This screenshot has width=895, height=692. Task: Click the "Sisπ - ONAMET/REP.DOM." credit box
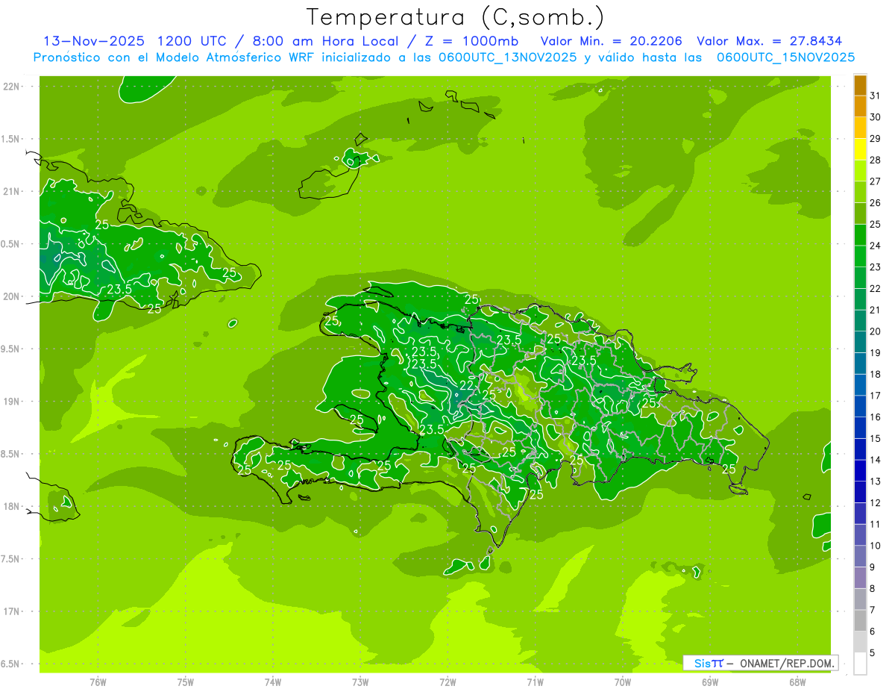click(x=760, y=663)
